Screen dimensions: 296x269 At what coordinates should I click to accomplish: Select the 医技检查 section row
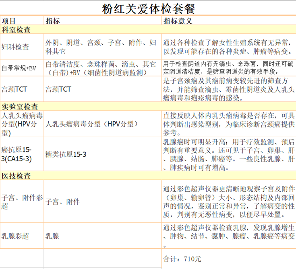click(148, 176)
